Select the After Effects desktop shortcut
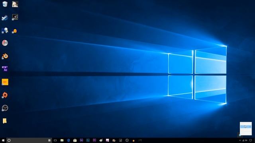Screen dimensions: 255x143 pyautogui.click(x=5, y=69)
